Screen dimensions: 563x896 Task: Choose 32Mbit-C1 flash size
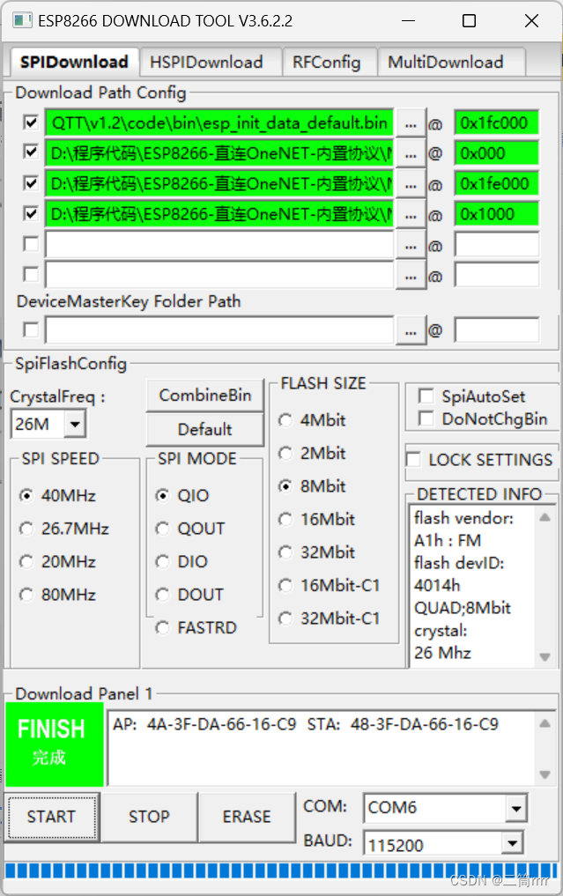pos(285,618)
